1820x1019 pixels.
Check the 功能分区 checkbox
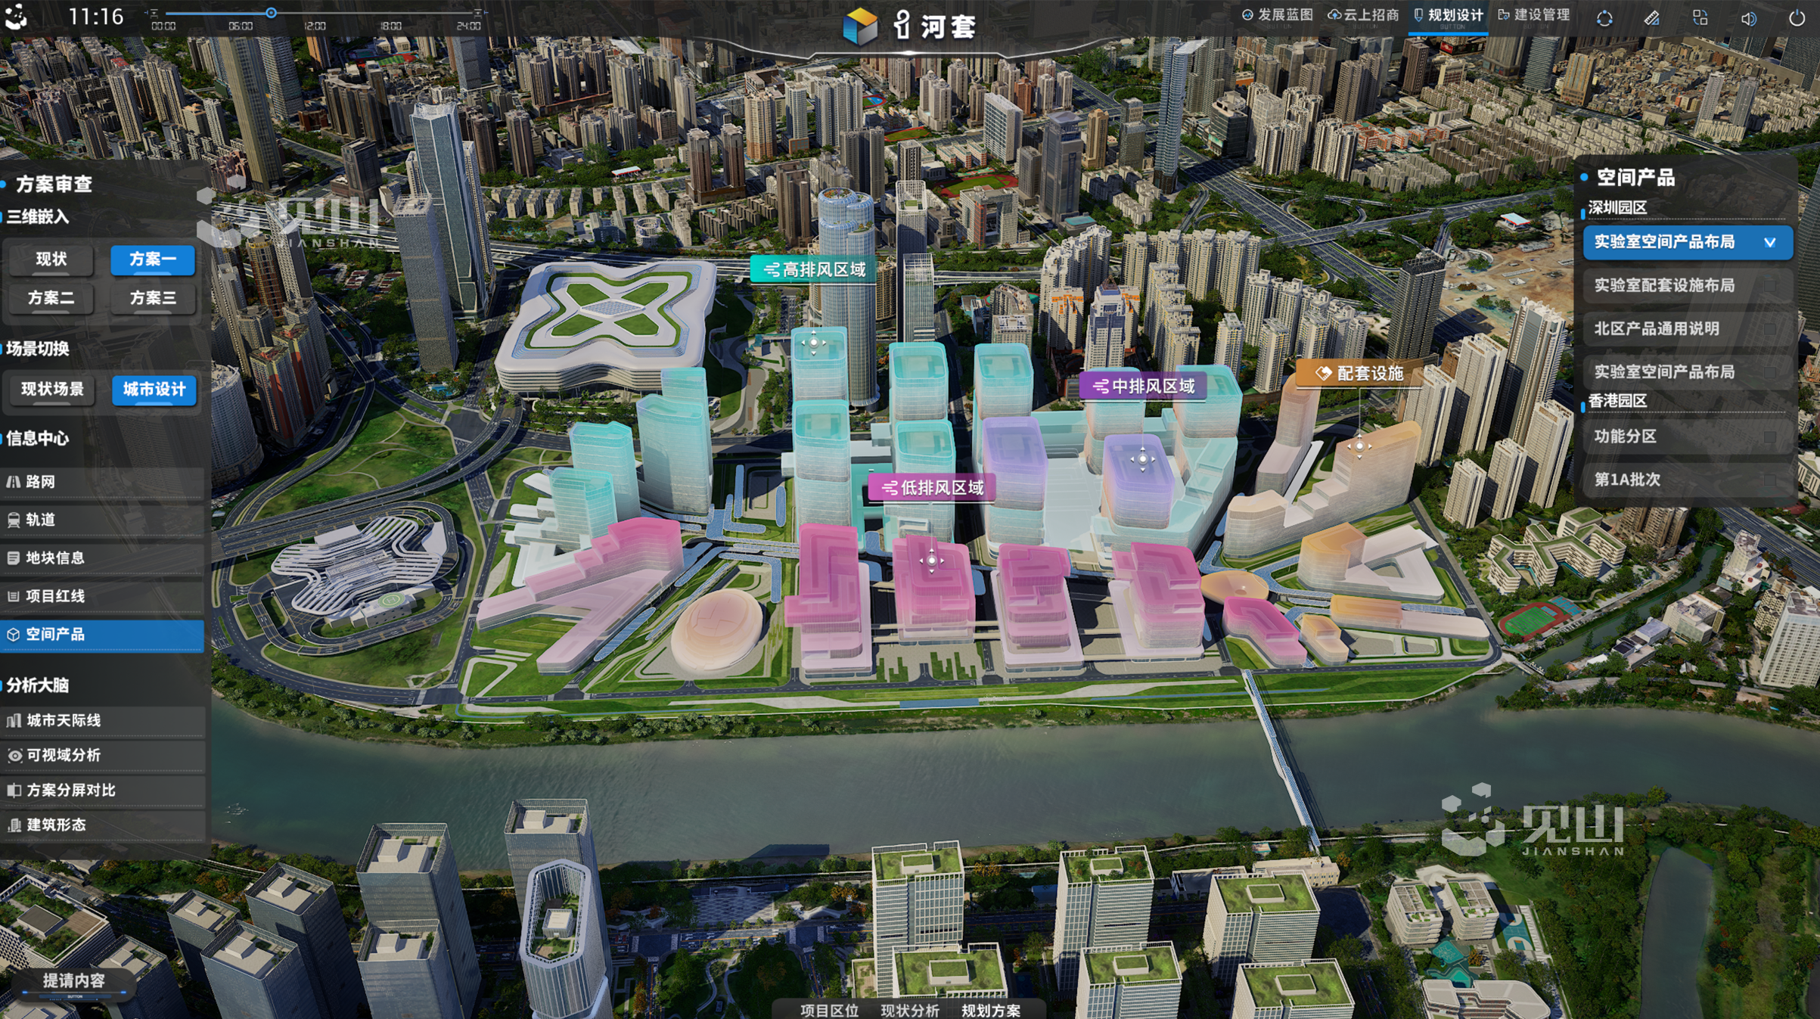pyautogui.click(x=1769, y=436)
